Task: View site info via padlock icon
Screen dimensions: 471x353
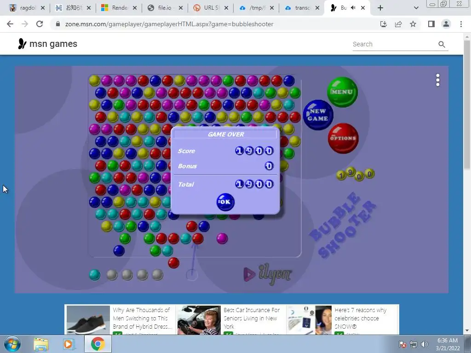Action: (58, 24)
